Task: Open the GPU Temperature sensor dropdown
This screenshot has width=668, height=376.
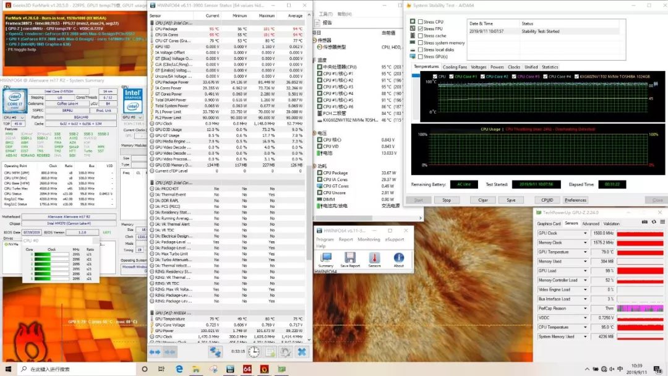Action: (x=585, y=252)
